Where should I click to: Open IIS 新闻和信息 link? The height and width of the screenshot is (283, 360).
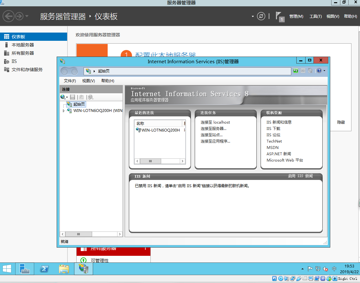click(279, 122)
